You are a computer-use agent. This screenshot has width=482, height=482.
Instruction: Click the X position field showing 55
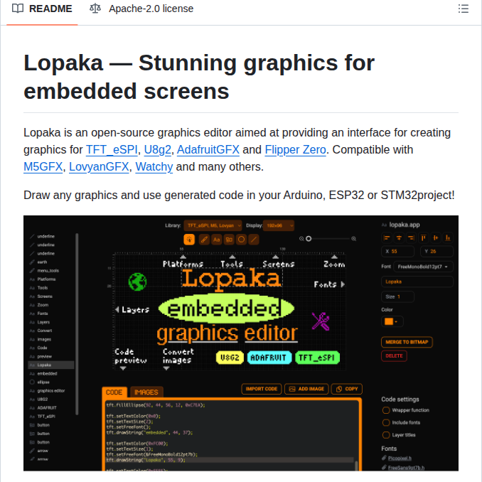click(x=398, y=252)
